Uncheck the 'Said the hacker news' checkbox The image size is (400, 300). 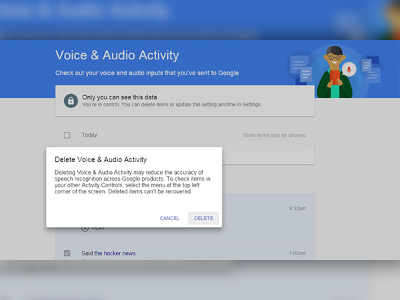[67, 253]
